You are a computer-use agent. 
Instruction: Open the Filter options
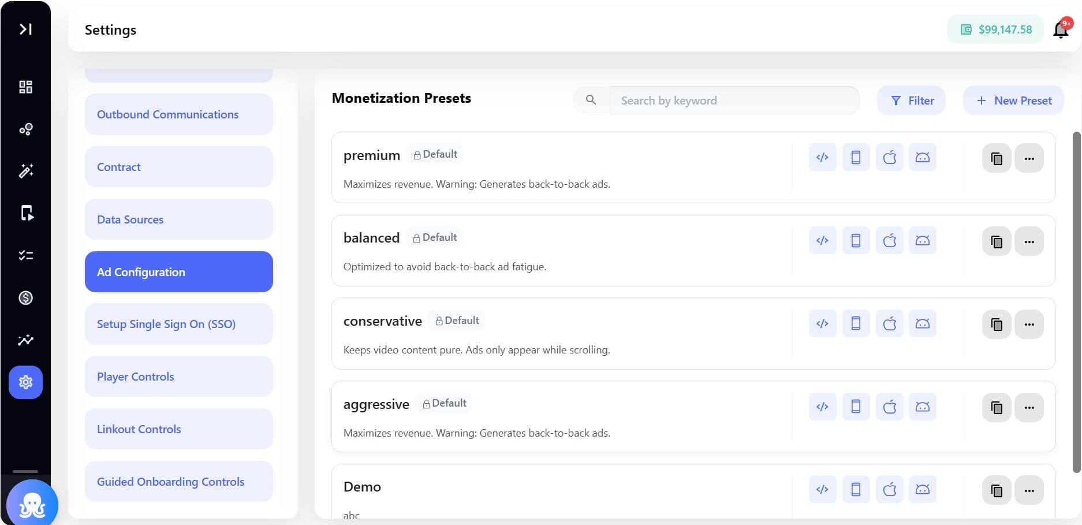coord(911,100)
